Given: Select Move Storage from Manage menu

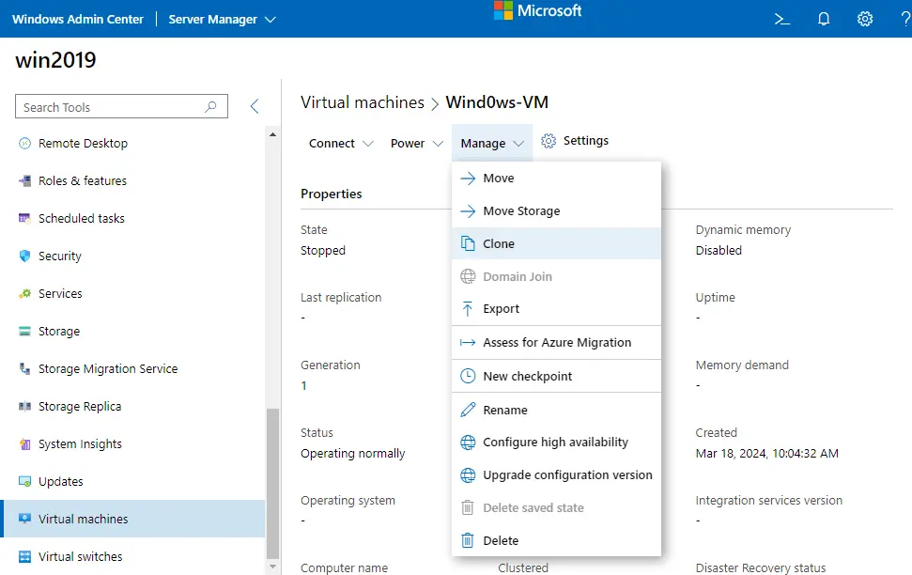Looking at the screenshot, I should point(556,210).
